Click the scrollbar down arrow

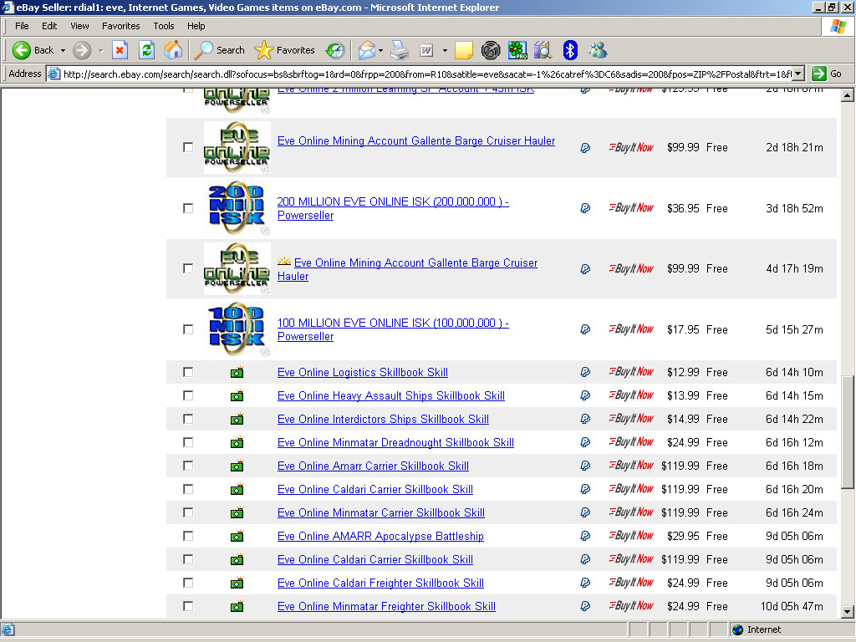pos(848,611)
